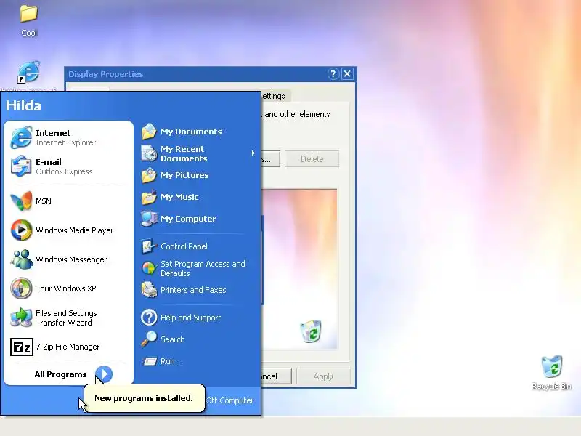Open Control Panel
Viewport: 581px width, 436px height.
pos(197,246)
